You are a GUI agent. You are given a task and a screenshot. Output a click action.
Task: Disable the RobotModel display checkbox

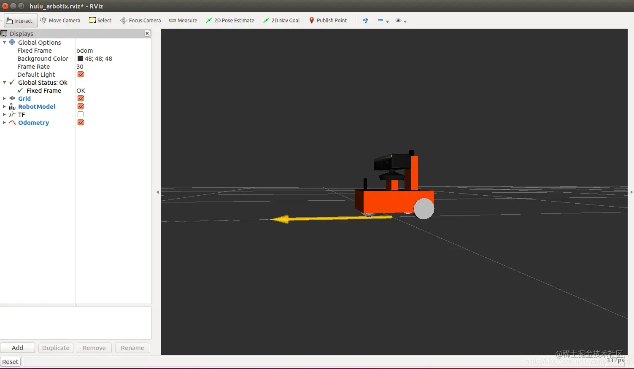81,106
